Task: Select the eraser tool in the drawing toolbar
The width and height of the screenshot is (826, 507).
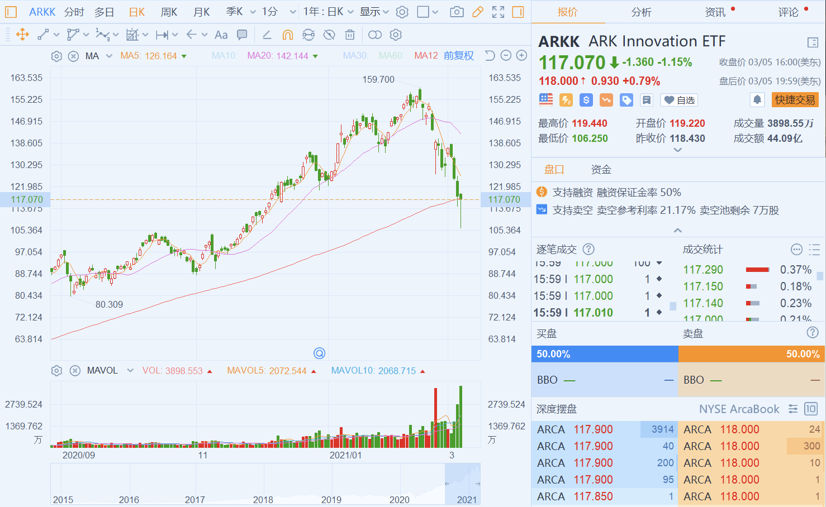Action: tap(267, 35)
